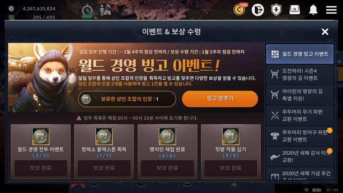This screenshot has height=193, width=343.
Task: Open the hamburger main menu
Action: [x=331, y=10]
